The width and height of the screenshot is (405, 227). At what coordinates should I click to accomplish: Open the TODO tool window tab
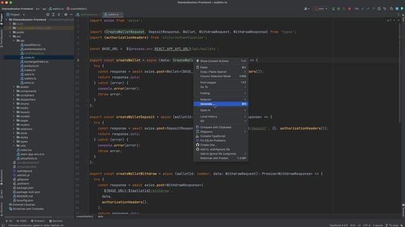coord(22,221)
